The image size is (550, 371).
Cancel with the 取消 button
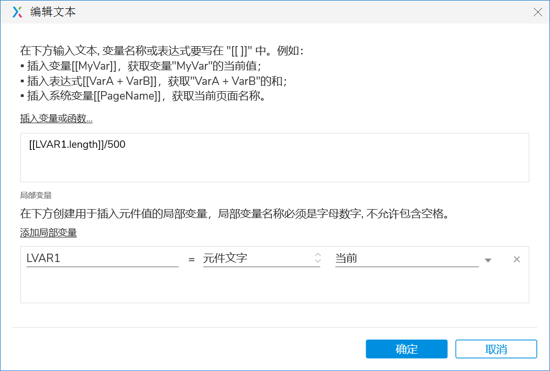(x=496, y=349)
